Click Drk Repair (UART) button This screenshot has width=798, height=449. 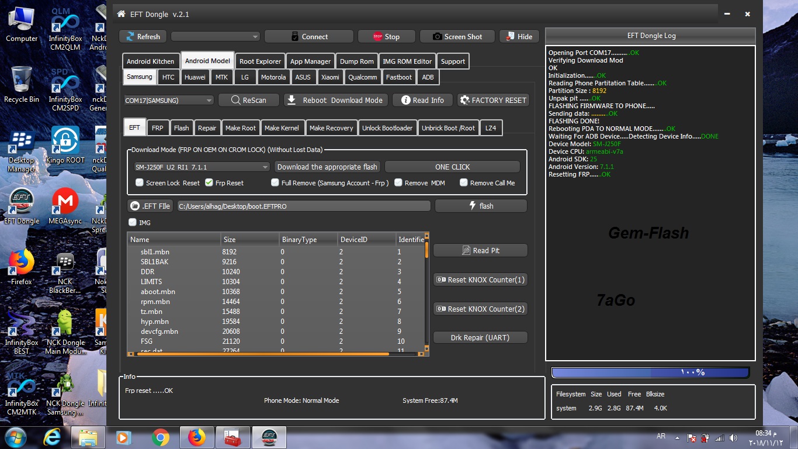click(480, 337)
